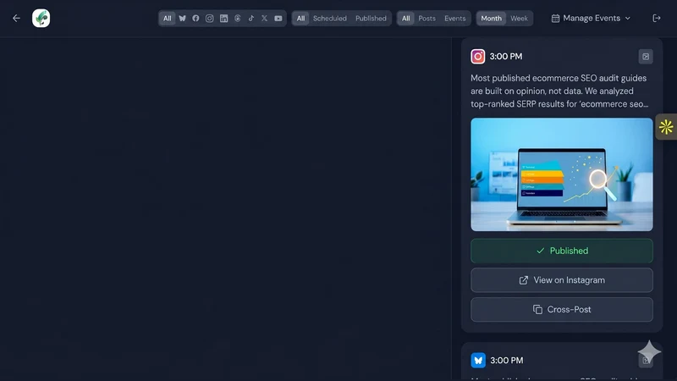Click the calendar icon beside Manage Events
Viewport: 677px width, 381px height.
tap(555, 18)
